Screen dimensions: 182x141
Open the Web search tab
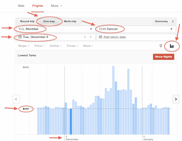(x=21, y=6)
